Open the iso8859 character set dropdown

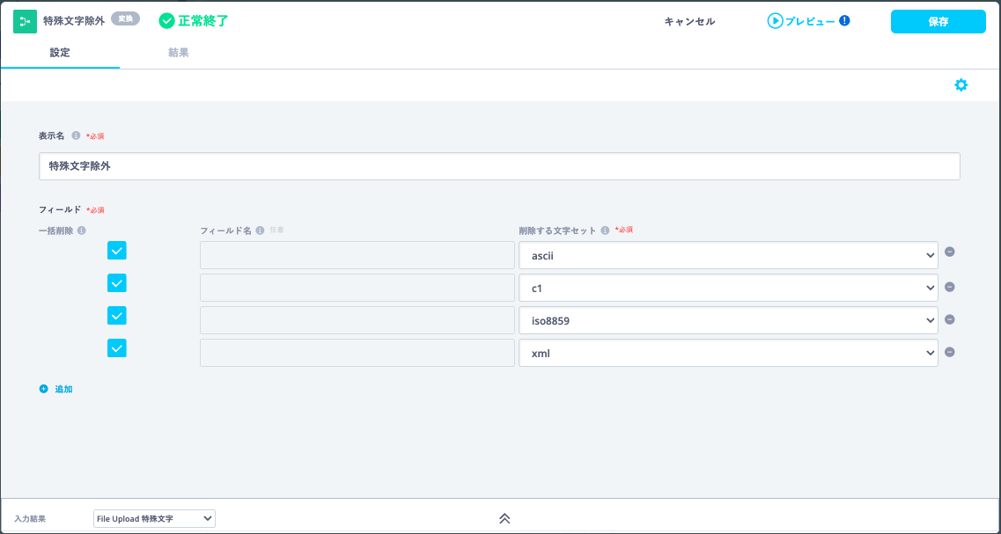pos(728,320)
